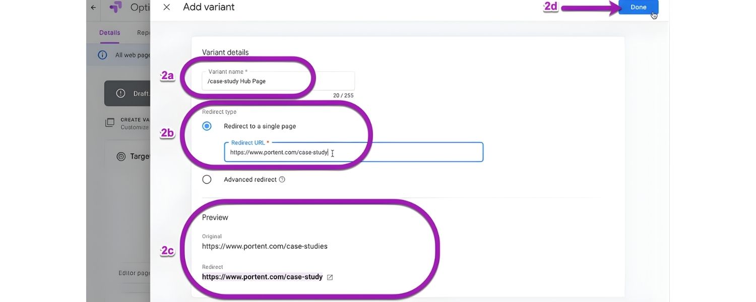Click the bold case-study redirect preview link
The width and height of the screenshot is (756, 302).
pos(262,277)
